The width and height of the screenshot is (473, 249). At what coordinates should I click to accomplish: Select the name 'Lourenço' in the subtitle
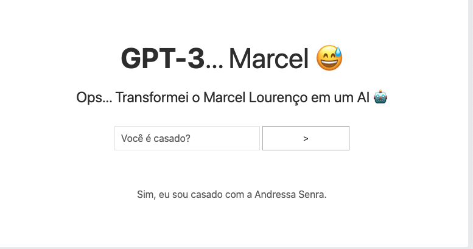278,98
